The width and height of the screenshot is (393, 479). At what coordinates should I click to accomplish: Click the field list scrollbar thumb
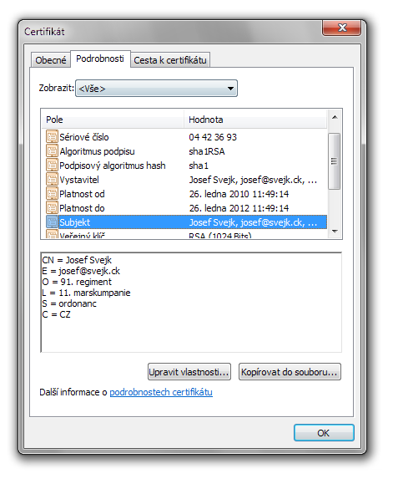pyautogui.click(x=335, y=161)
